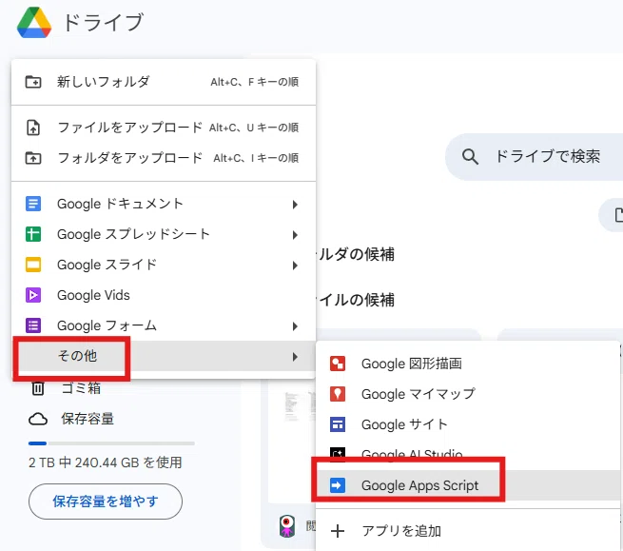Click the purple Google Vids icon
The width and height of the screenshot is (623, 551).
pos(33,295)
